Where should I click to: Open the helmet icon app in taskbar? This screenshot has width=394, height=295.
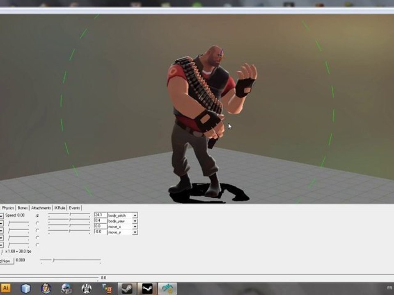click(66, 289)
